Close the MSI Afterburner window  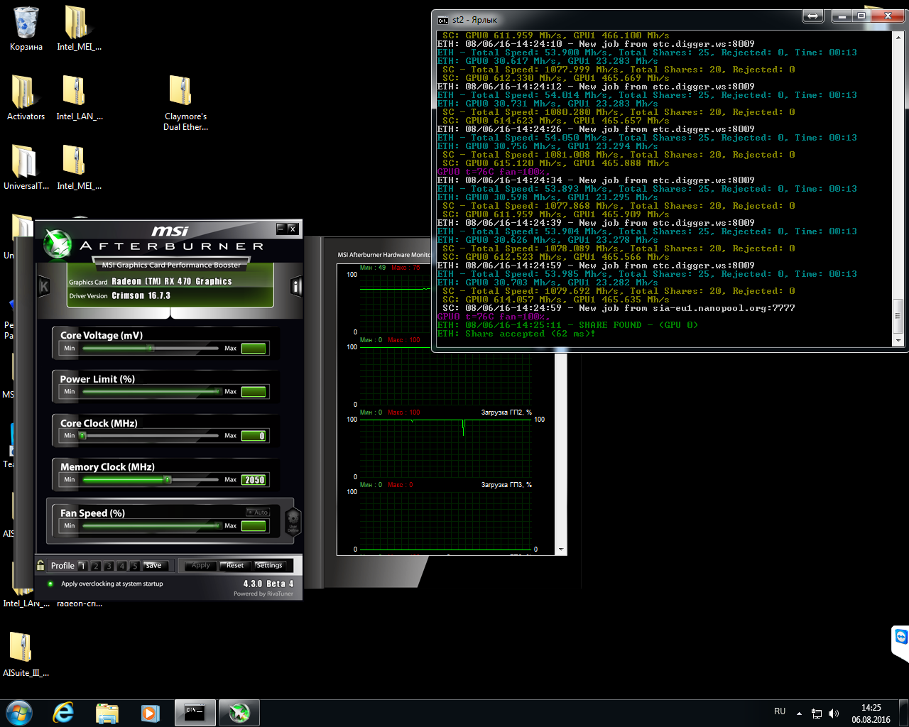292,229
